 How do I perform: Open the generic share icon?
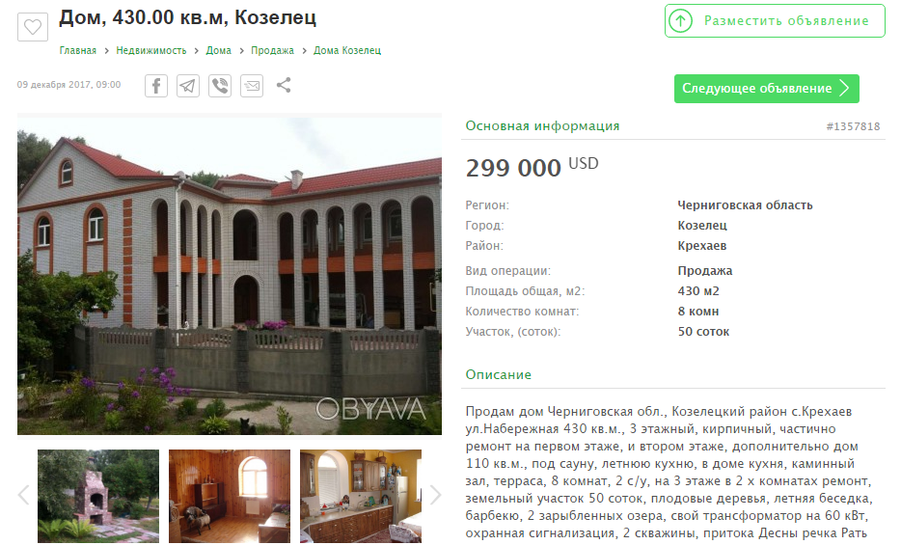[284, 86]
